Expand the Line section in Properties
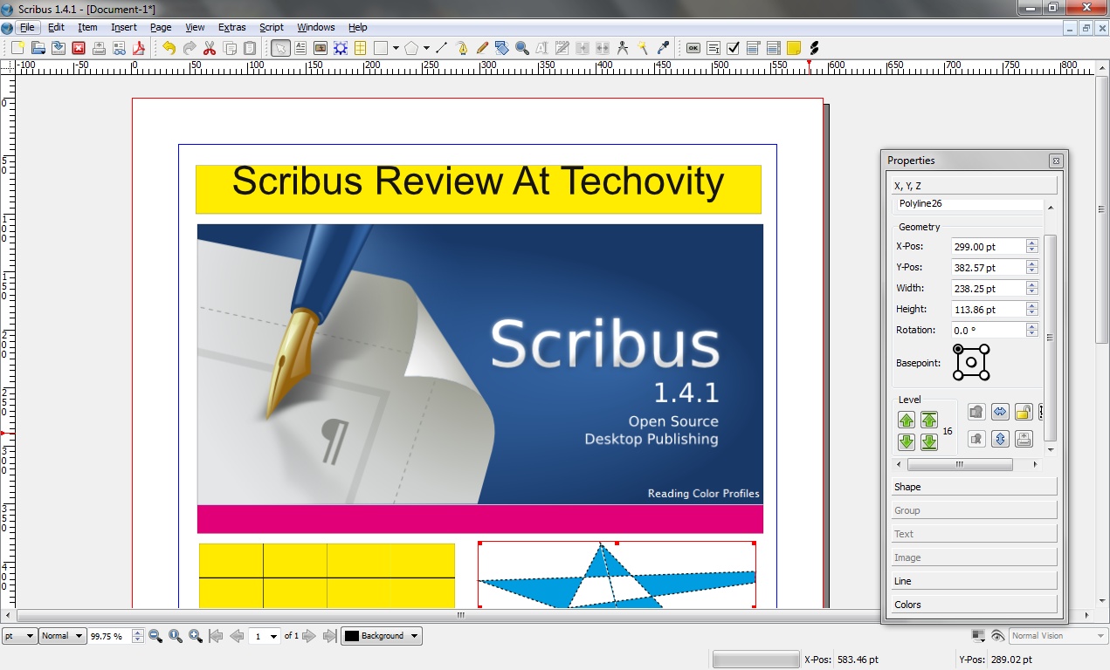Screen dimensions: 1110x670 [975, 580]
